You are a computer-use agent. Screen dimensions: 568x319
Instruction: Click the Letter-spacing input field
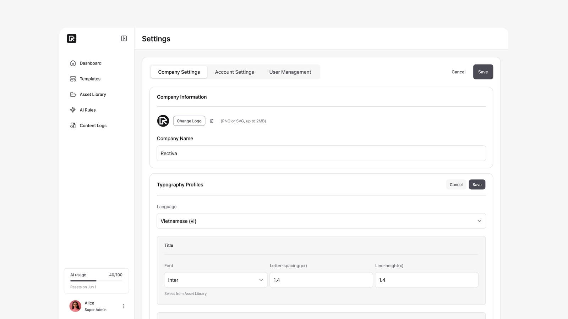point(321,280)
